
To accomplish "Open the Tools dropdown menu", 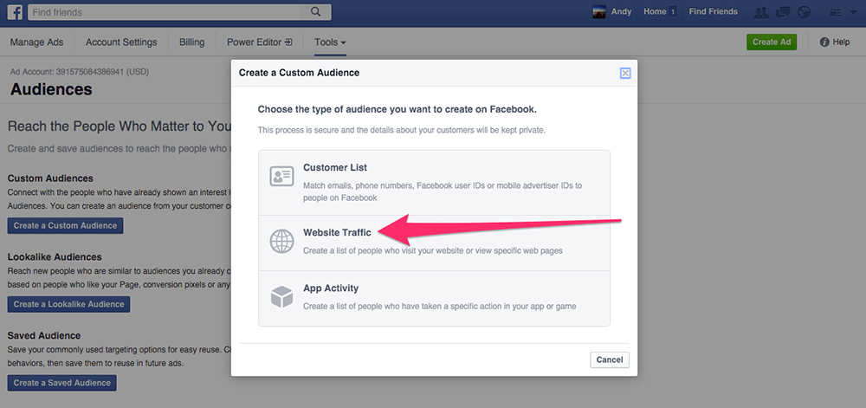I will tap(330, 42).
